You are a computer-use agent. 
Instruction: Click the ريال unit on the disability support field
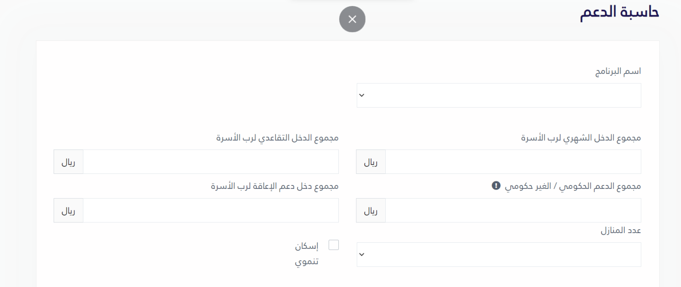point(69,210)
